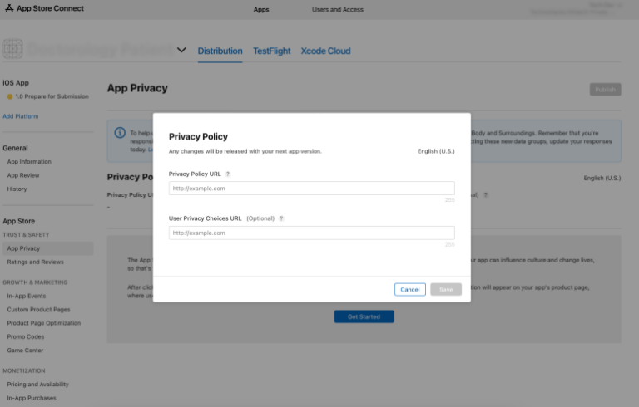Open Users and Access in top bar
Viewport: 639px width, 407px height.
[338, 10]
